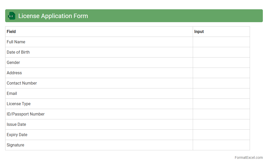Click the License Type input cell
The height and width of the screenshot is (165, 268).
tap(221, 104)
